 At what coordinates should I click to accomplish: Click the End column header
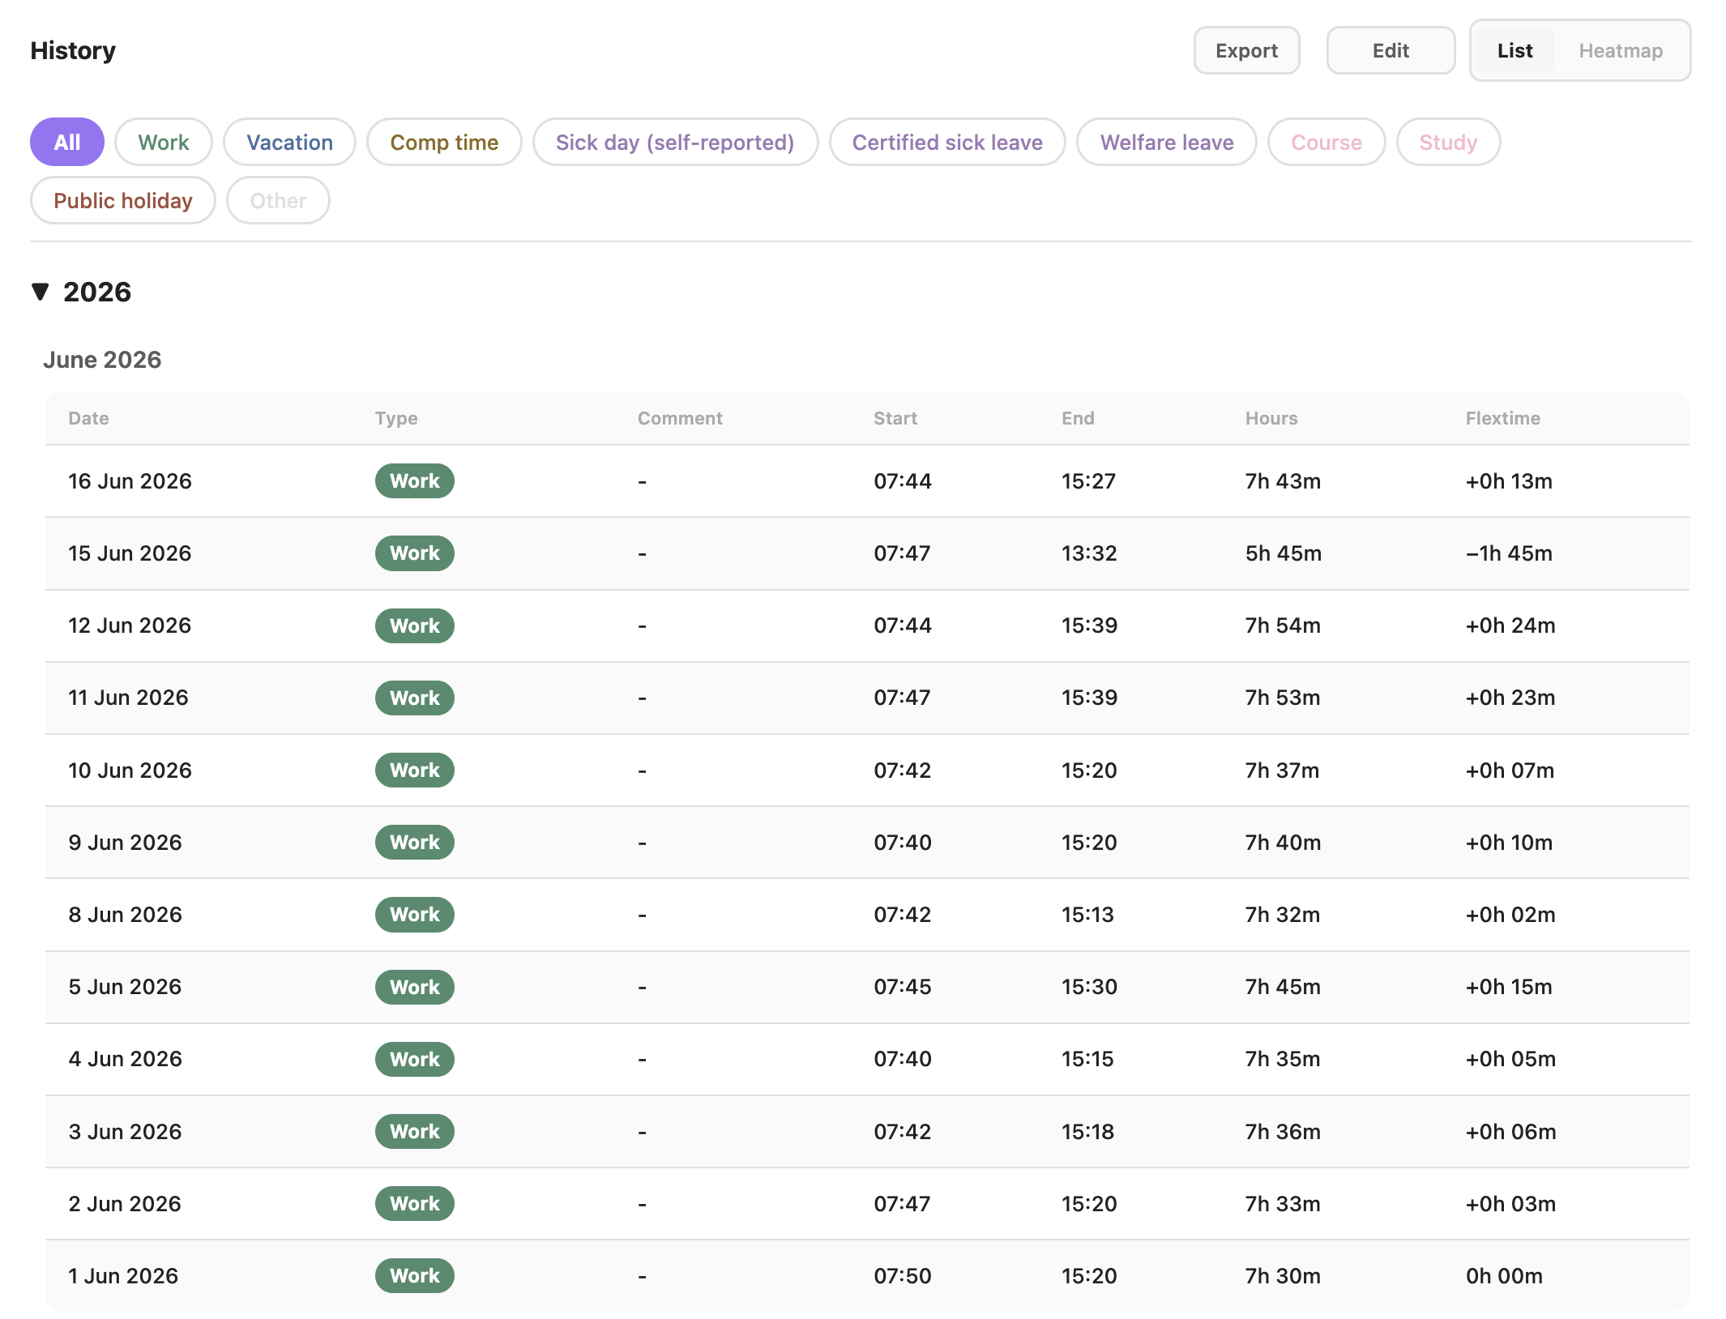[x=1078, y=418]
